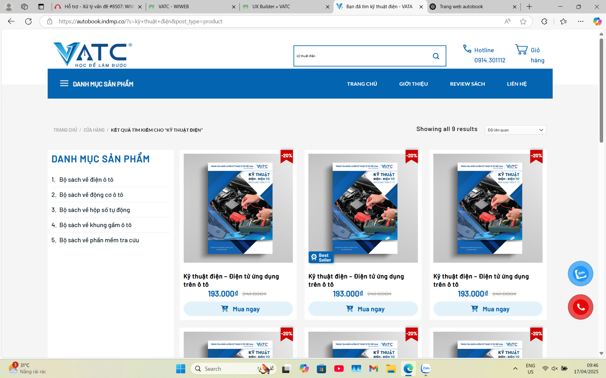Click Mua ngay on Best Seller product
Screen dimensions: 606x378
point(363,309)
